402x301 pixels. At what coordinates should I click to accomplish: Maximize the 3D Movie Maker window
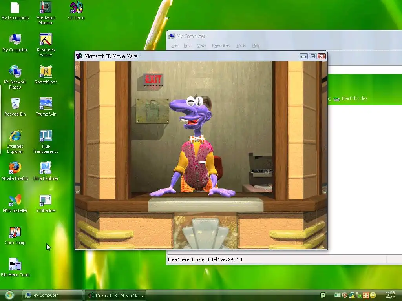click(x=312, y=56)
